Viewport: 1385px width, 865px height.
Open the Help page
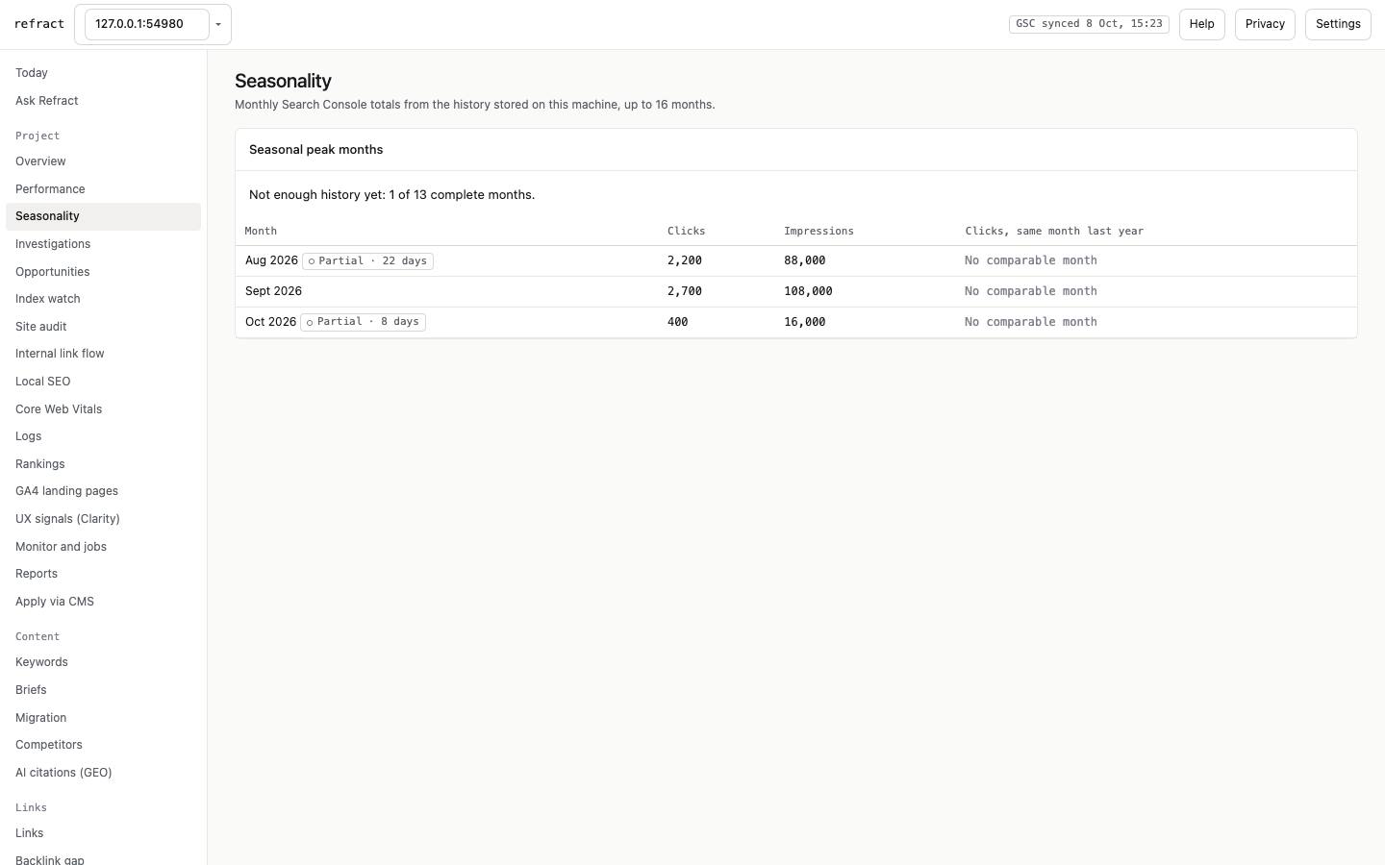coord(1201,24)
